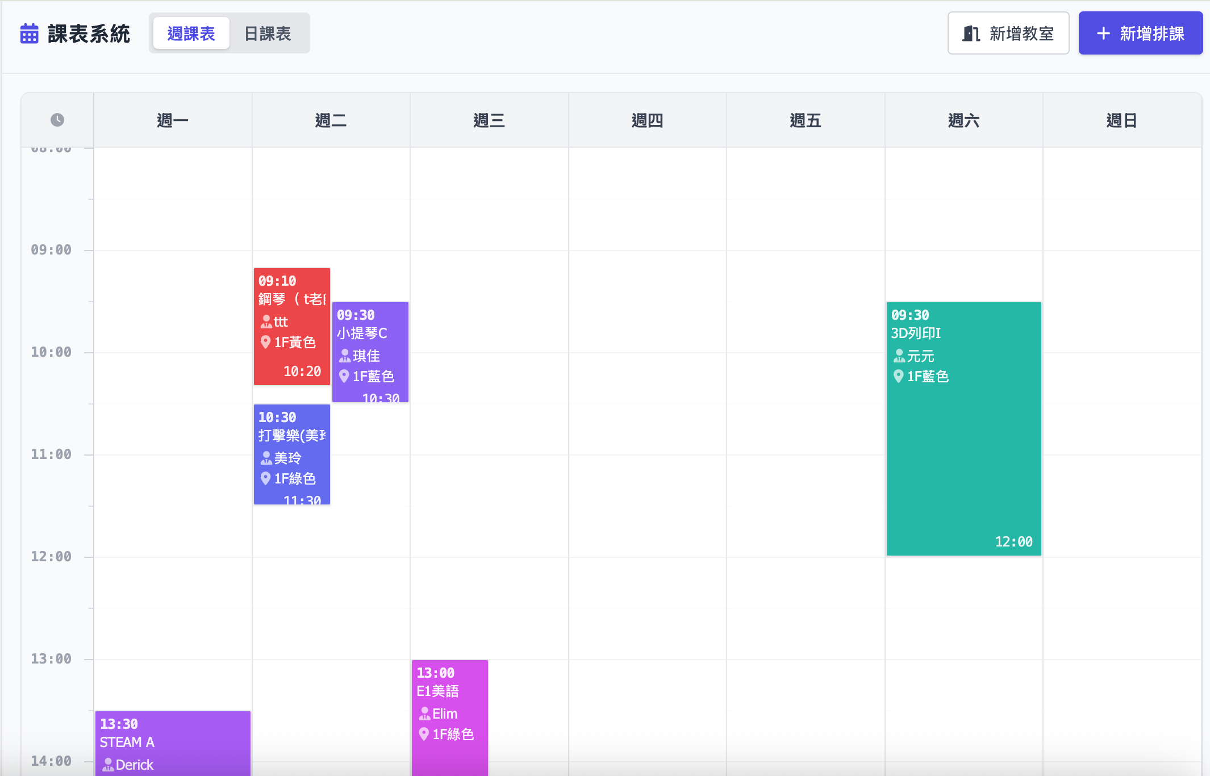Screen dimensions: 1210x776
Task: Click the door icon in 新增教室
Action: pos(971,34)
